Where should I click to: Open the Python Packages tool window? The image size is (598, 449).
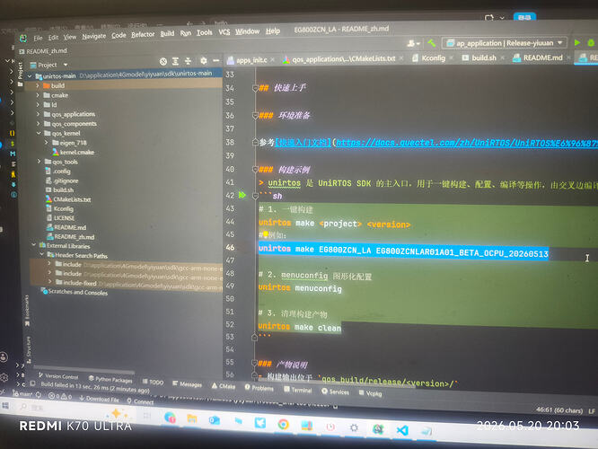pos(110,379)
